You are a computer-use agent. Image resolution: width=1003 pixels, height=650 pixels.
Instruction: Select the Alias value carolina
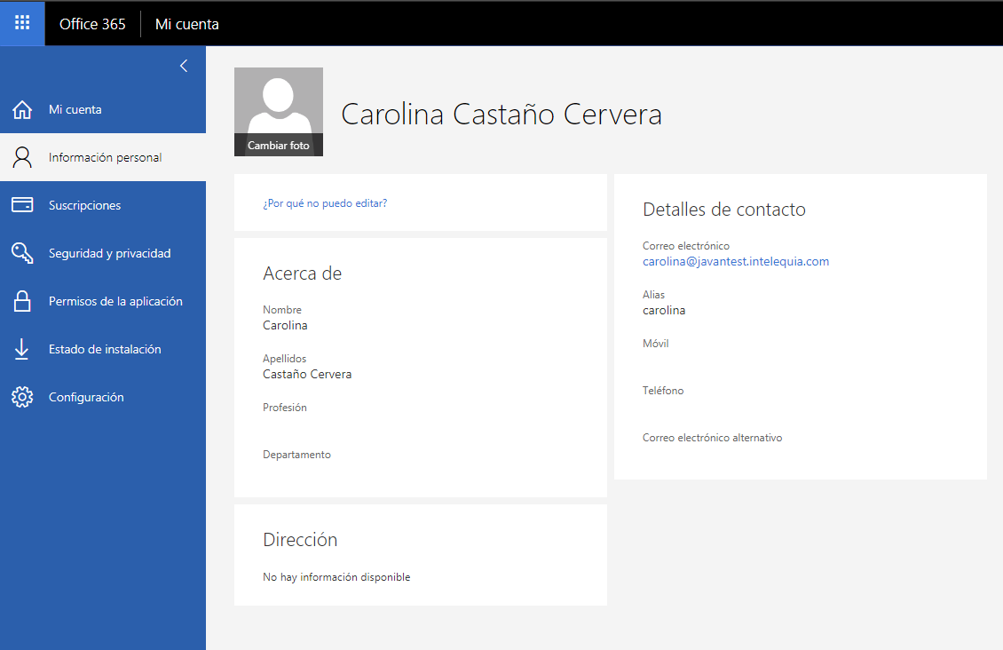[664, 310]
